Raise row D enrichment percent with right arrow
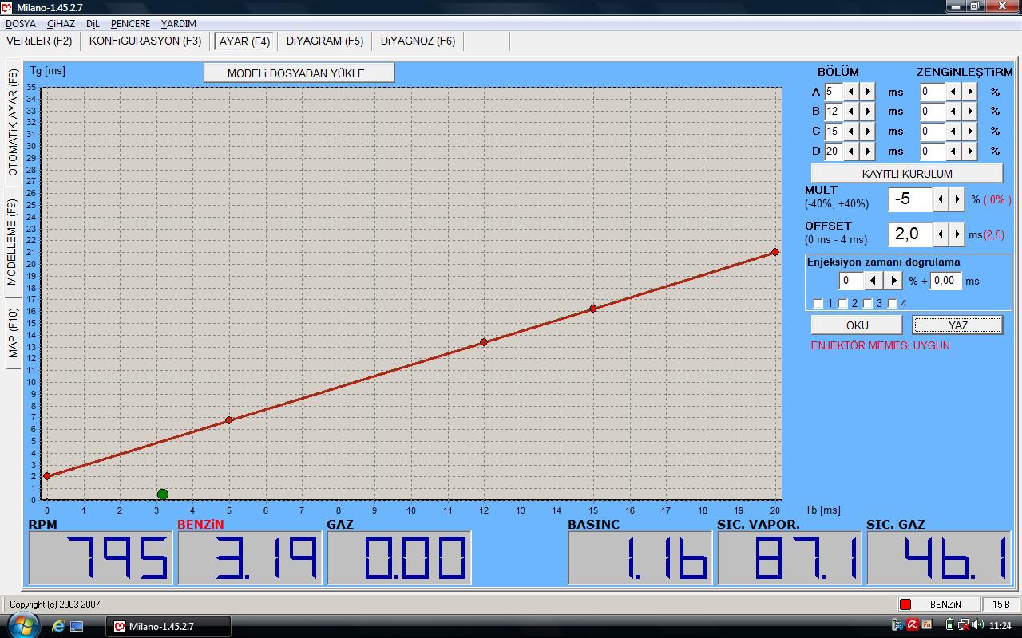Image resolution: width=1022 pixels, height=638 pixels. click(969, 151)
